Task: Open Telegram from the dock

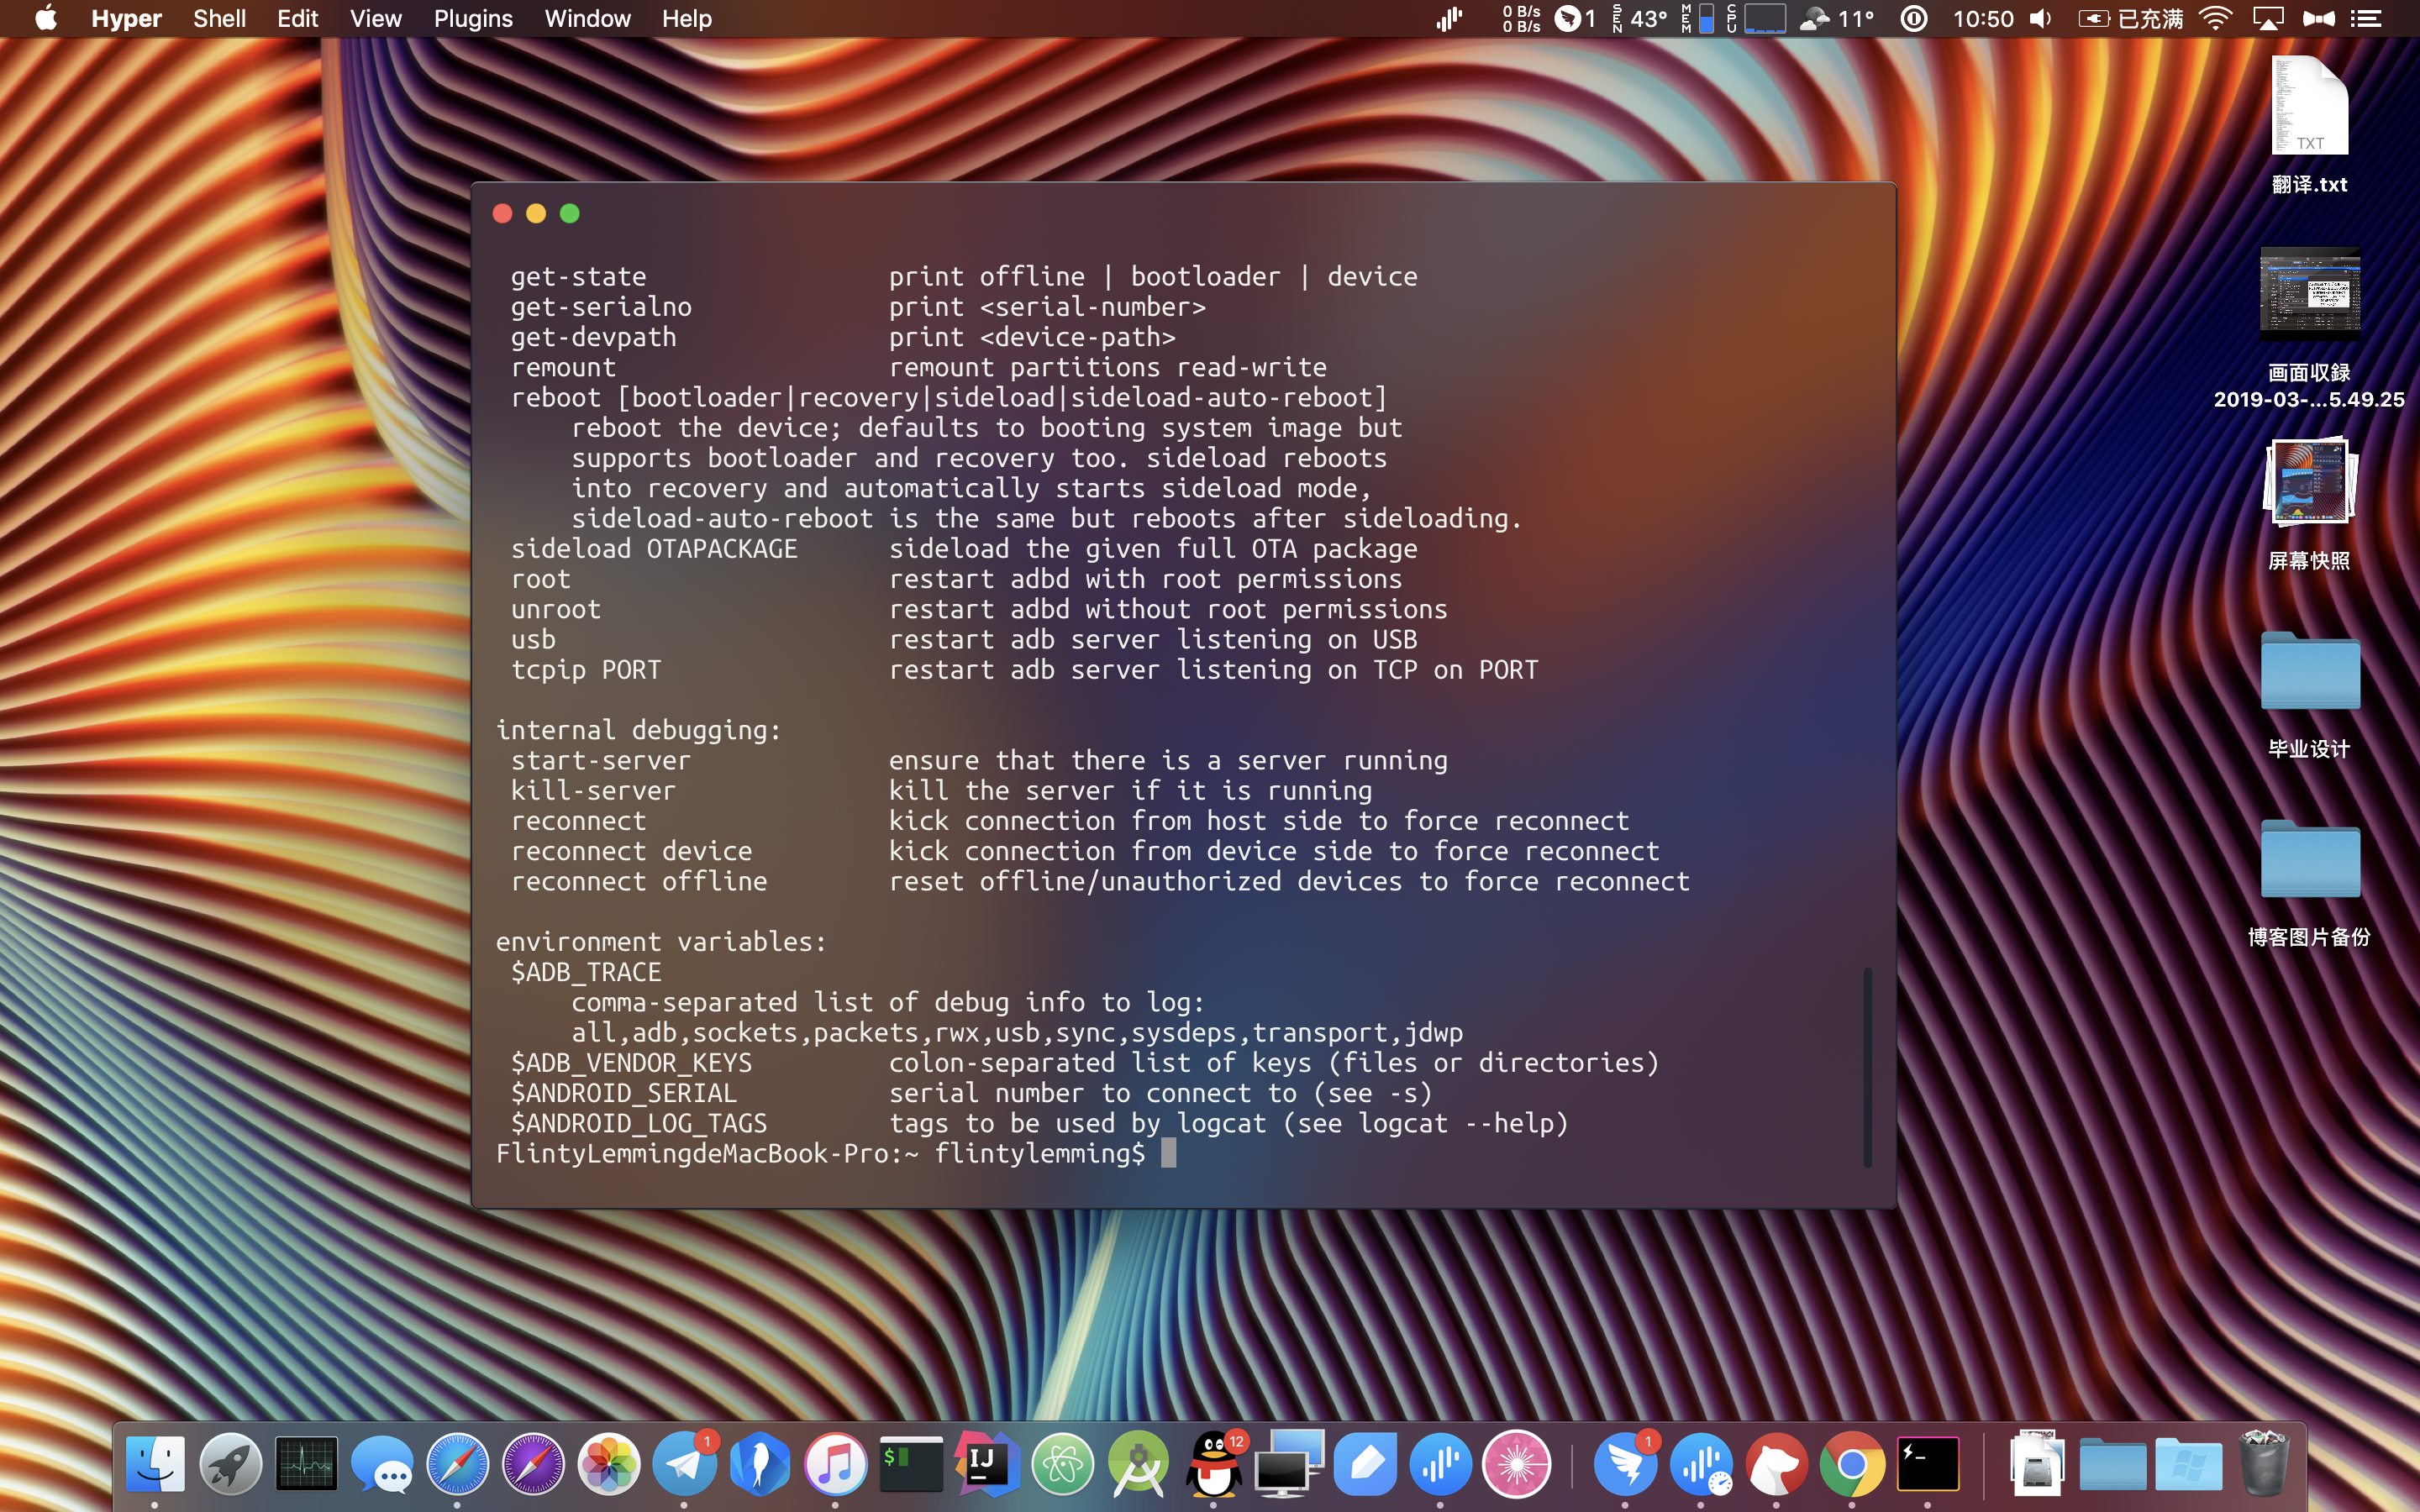Action: click(x=684, y=1464)
